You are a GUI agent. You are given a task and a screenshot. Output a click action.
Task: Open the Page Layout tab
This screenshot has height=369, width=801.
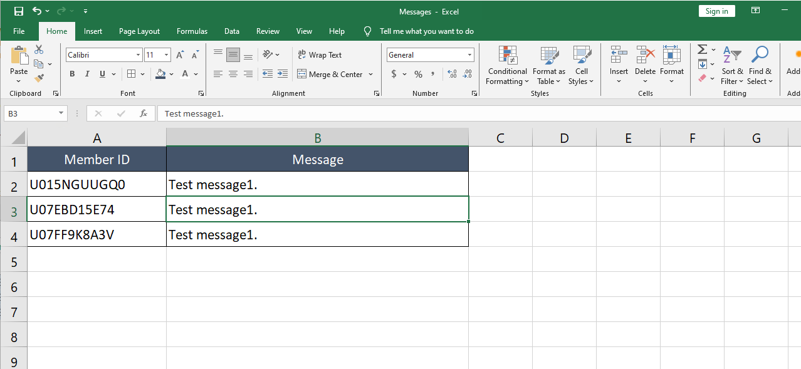pos(139,31)
